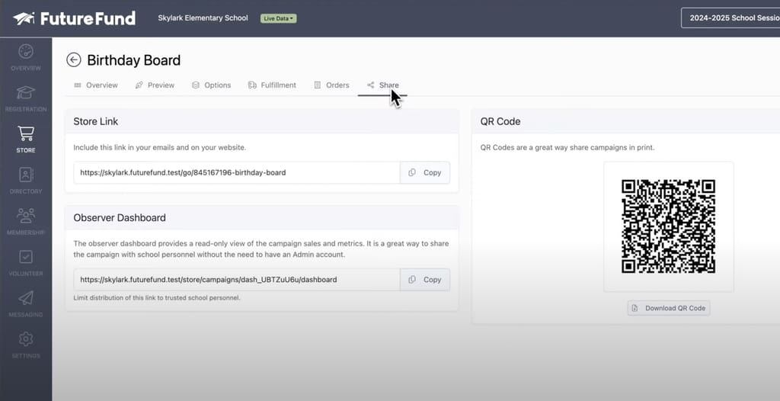Click the Store Link URL field
The width and height of the screenshot is (780, 401).
tap(237, 172)
